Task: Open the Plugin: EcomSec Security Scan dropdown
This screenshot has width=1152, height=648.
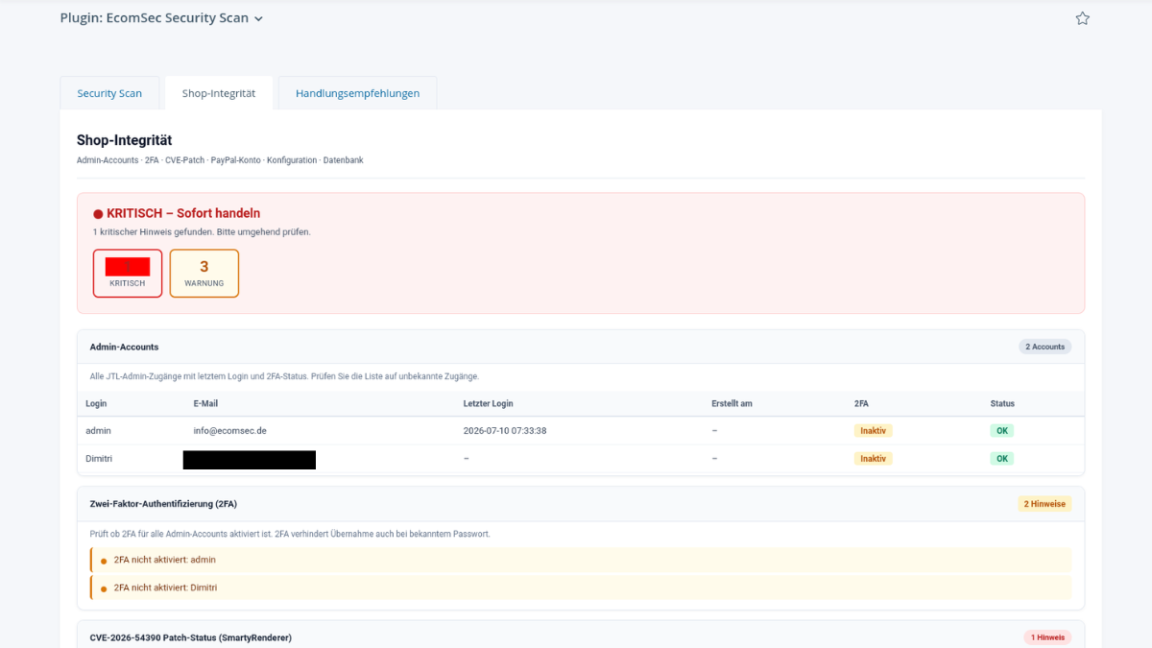Action: point(161,18)
